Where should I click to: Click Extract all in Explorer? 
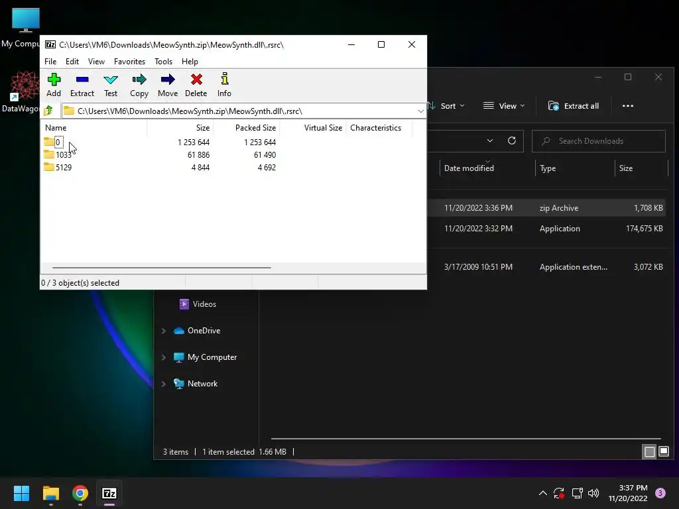[574, 106]
